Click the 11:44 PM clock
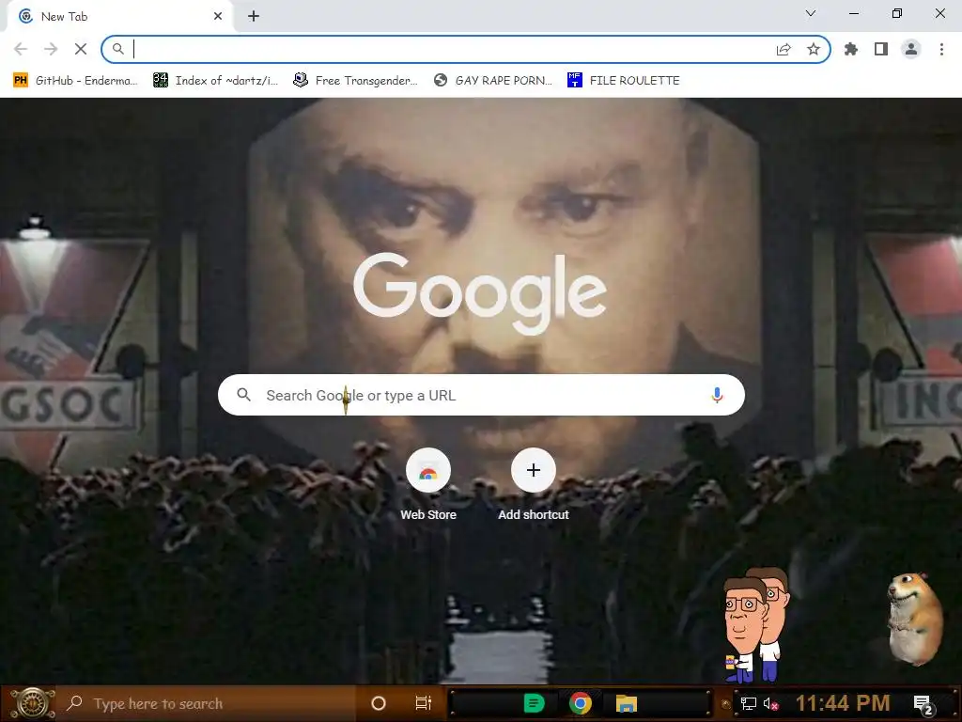The height and width of the screenshot is (722, 962). [x=843, y=703]
